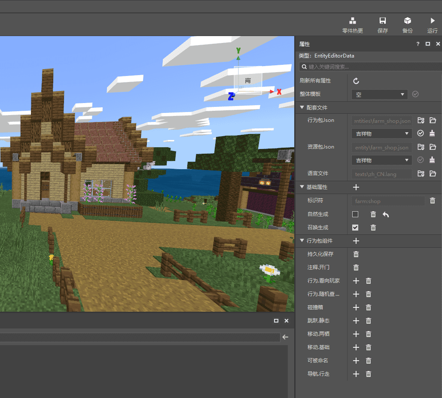
Task: Open the 整体模板 dropdown
Action: [379, 94]
